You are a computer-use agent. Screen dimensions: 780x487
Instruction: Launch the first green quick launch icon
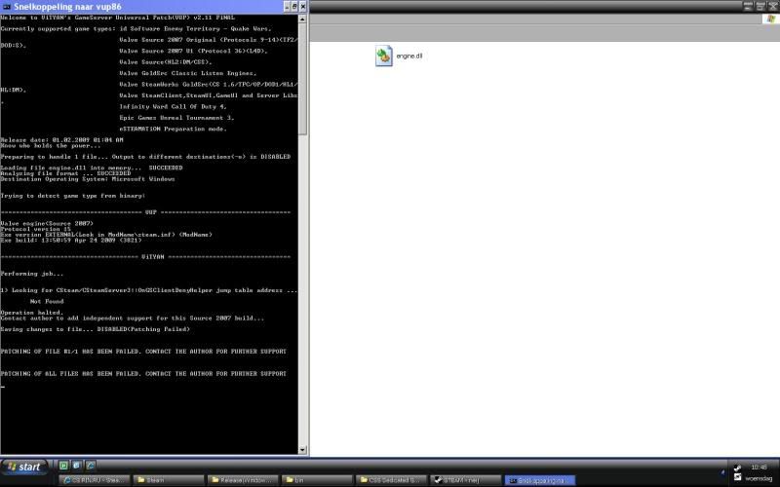[63, 466]
